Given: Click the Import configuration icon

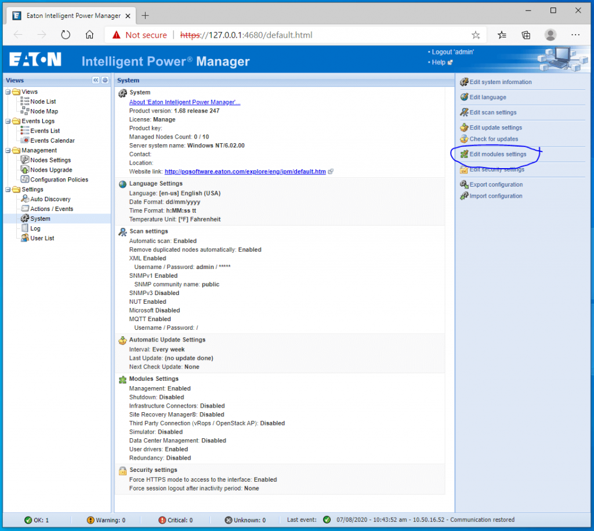Looking at the screenshot, I should 464,196.
